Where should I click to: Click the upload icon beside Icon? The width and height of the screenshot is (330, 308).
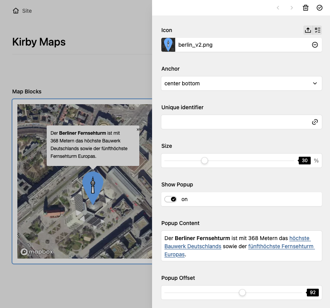[308, 30]
